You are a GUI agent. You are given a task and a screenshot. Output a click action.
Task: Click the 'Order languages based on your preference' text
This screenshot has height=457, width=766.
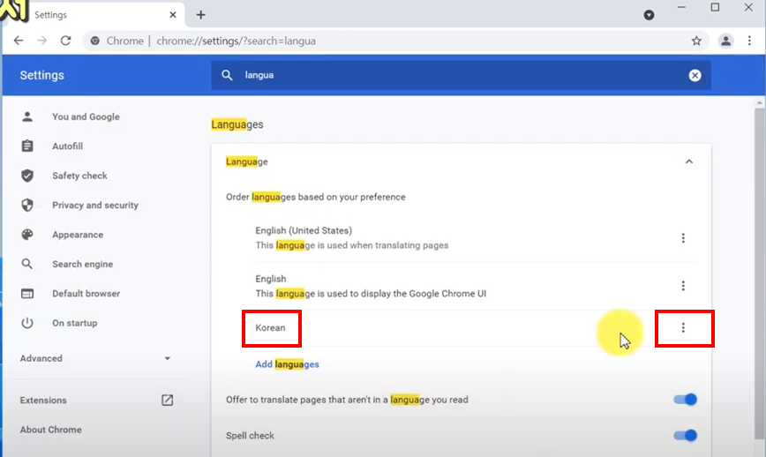point(316,197)
